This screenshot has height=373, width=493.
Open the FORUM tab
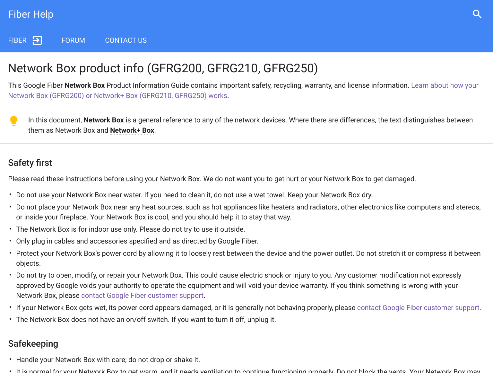(73, 40)
